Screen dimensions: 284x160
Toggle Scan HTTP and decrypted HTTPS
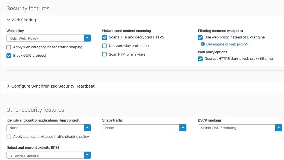click(104, 37)
